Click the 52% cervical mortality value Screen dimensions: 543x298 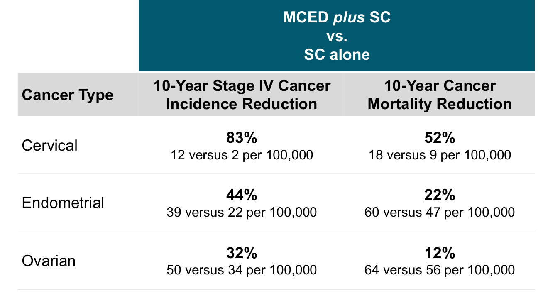tap(440, 138)
